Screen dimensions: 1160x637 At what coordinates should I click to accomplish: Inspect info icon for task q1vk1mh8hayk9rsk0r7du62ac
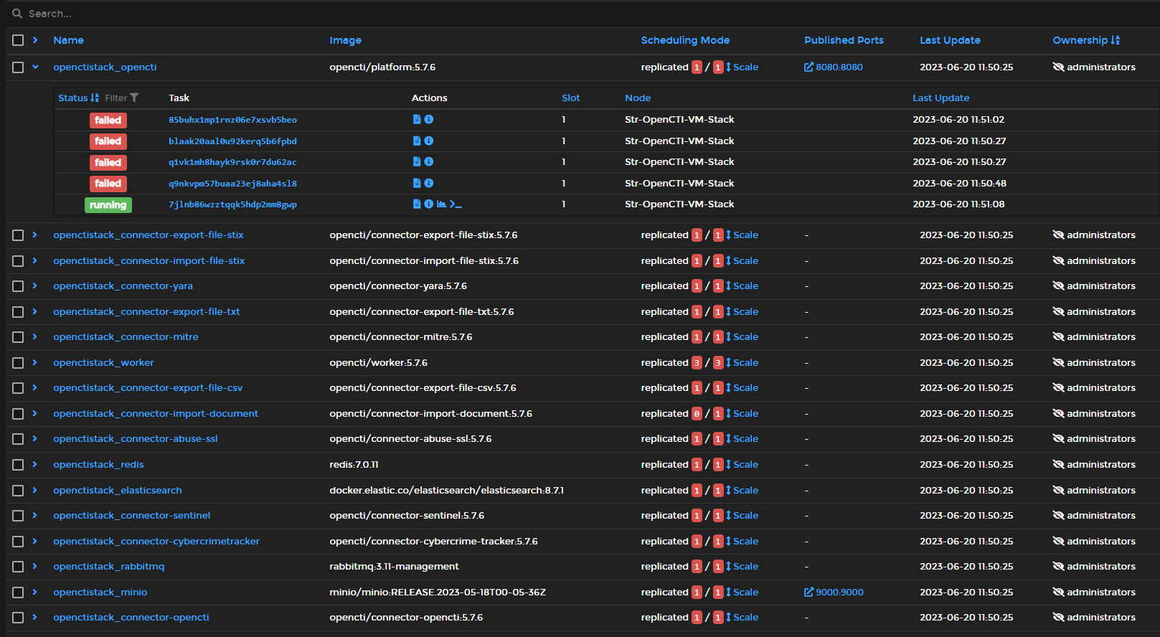[x=429, y=162]
